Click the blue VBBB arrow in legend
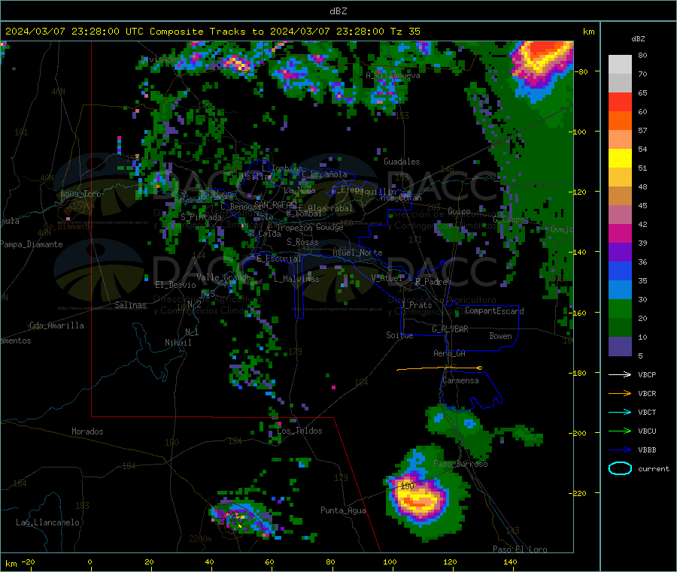677x572 pixels. point(620,449)
